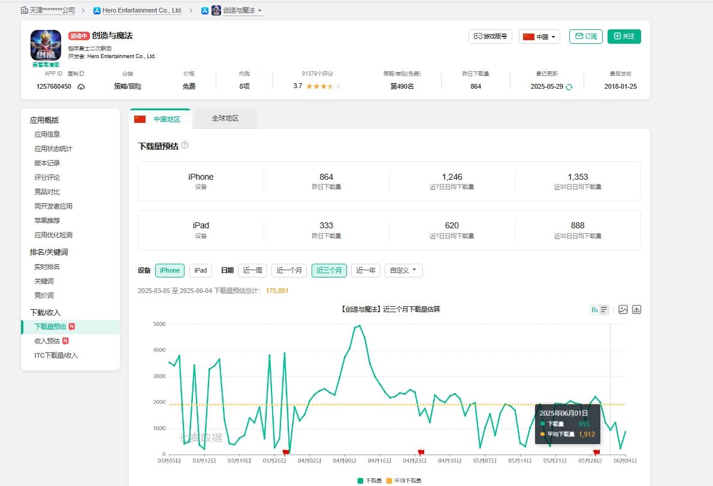Screen dimensions: 713x486
Task: Click the 游戏版号 button
Action: tap(490, 37)
